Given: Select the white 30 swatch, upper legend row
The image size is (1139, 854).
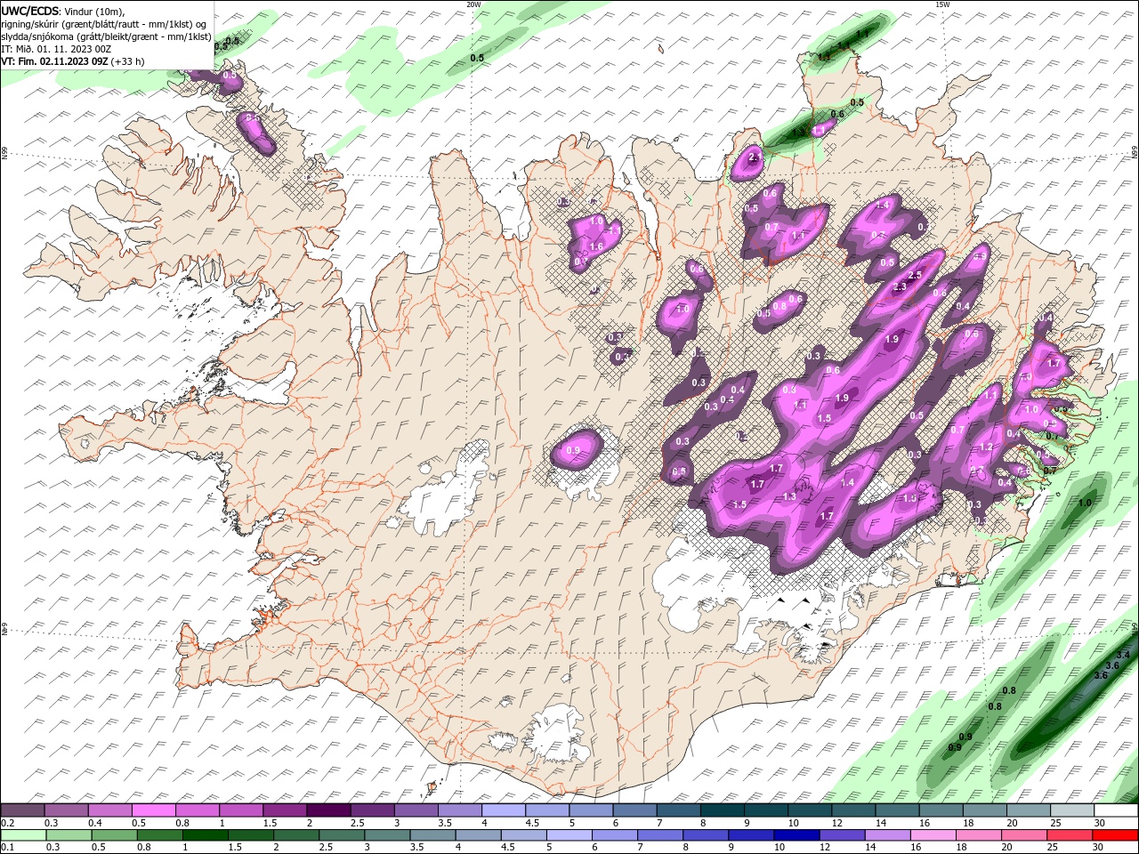Looking at the screenshot, I should click(1116, 810).
